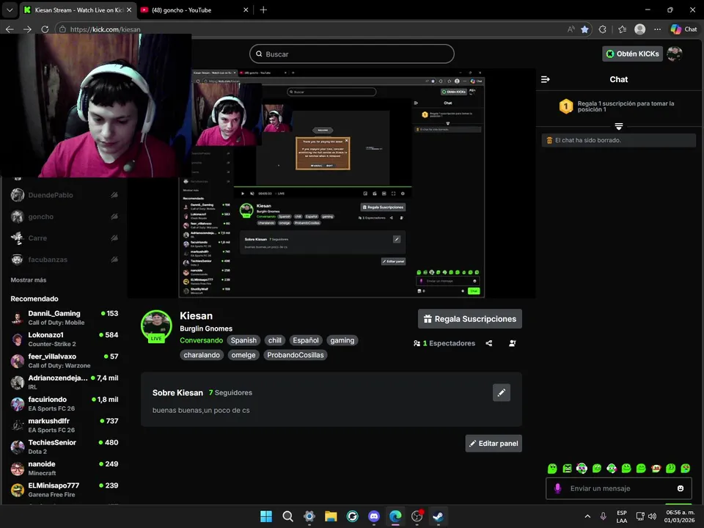Click the share icon next to Espectadores

point(489,343)
